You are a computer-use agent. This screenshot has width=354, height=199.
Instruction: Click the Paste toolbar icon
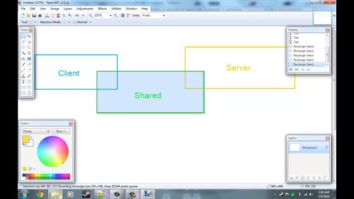coord(59,15)
